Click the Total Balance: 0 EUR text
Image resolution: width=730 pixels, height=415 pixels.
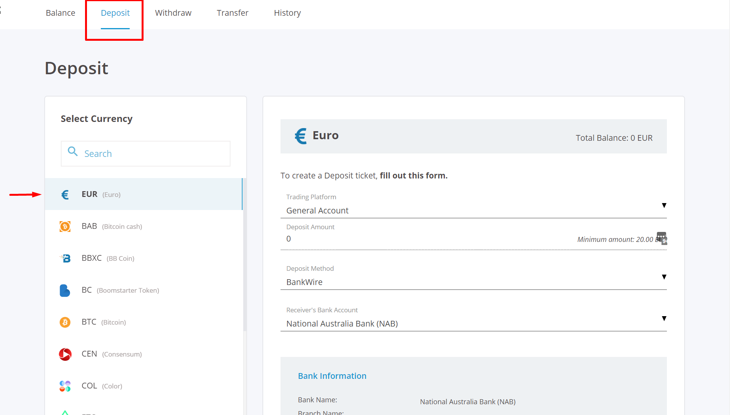pos(614,138)
